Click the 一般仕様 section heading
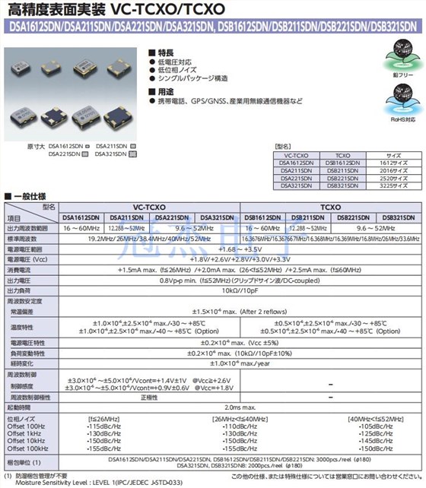The height and width of the screenshot is (488, 426). (x=26, y=197)
